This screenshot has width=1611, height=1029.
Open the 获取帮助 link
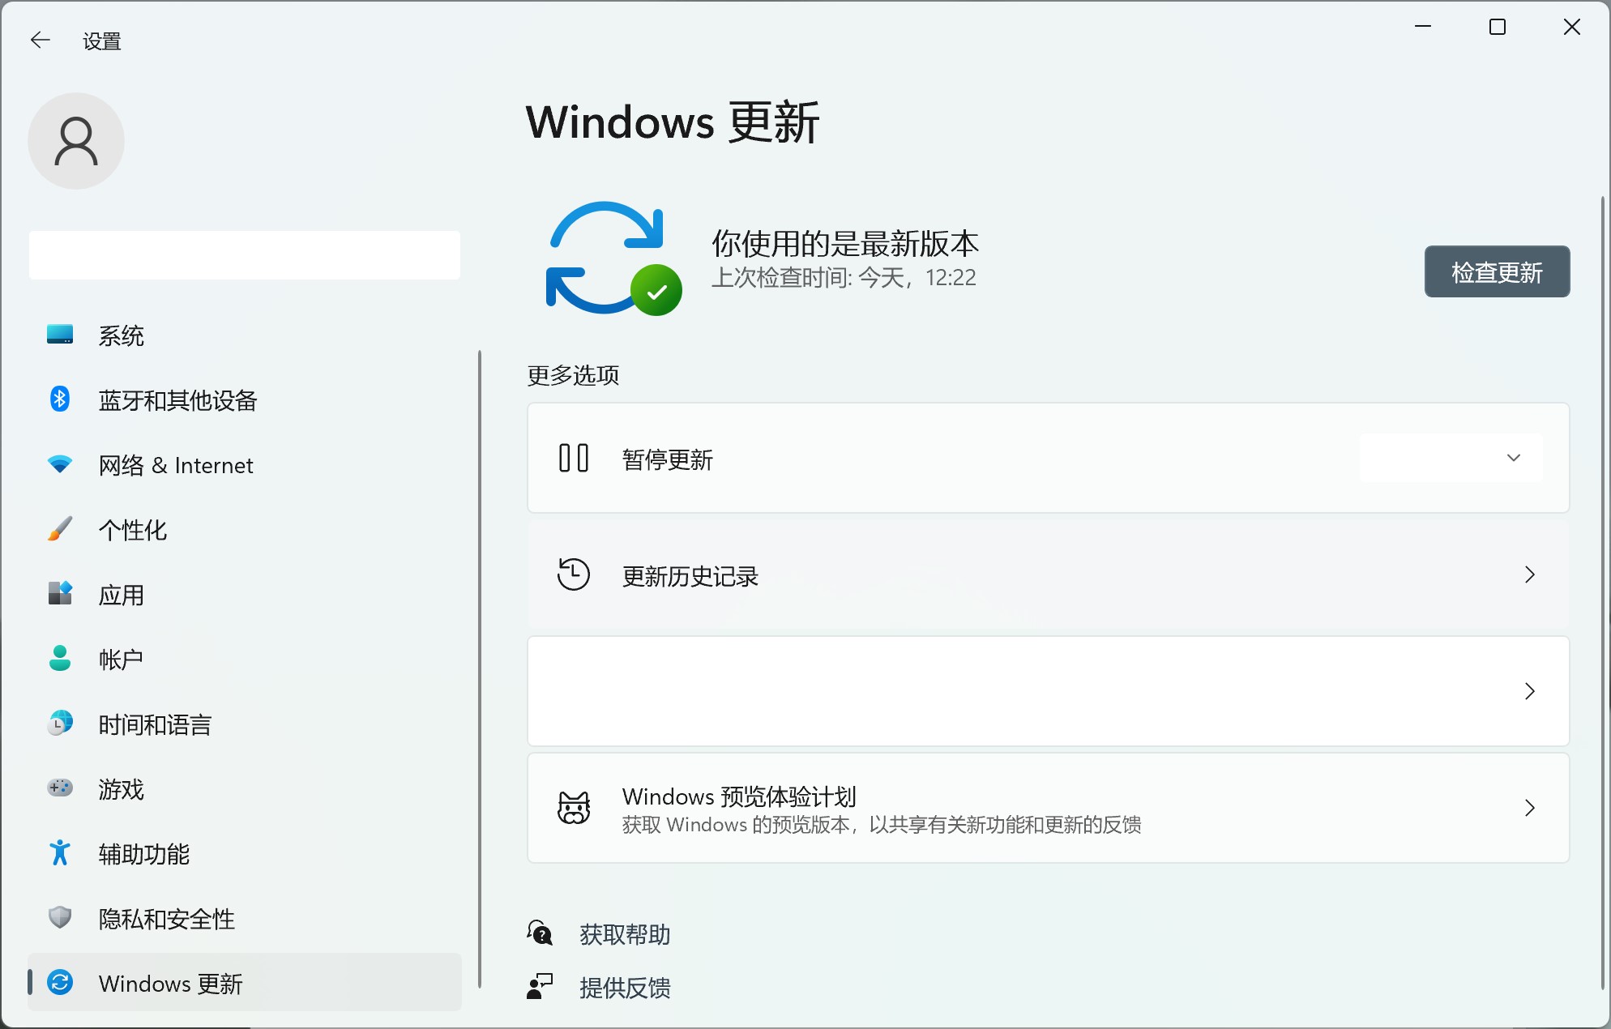click(x=624, y=934)
